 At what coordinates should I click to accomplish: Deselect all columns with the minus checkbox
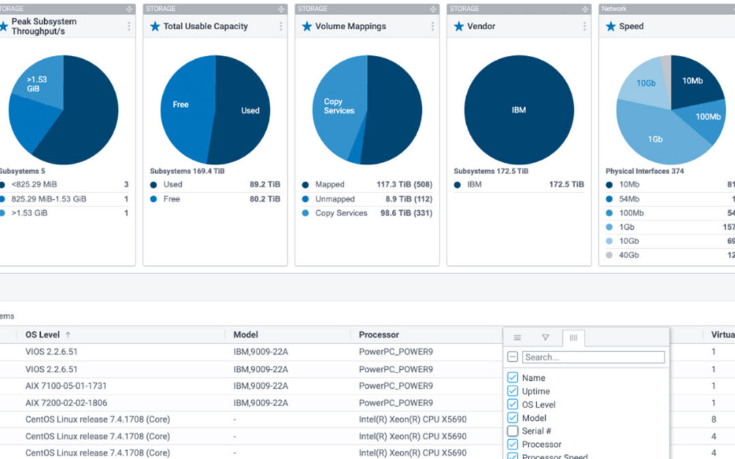coord(513,357)
